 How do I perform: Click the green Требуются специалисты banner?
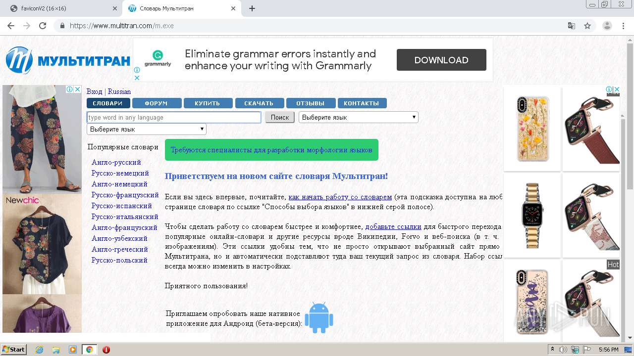[x=271, y=150]
